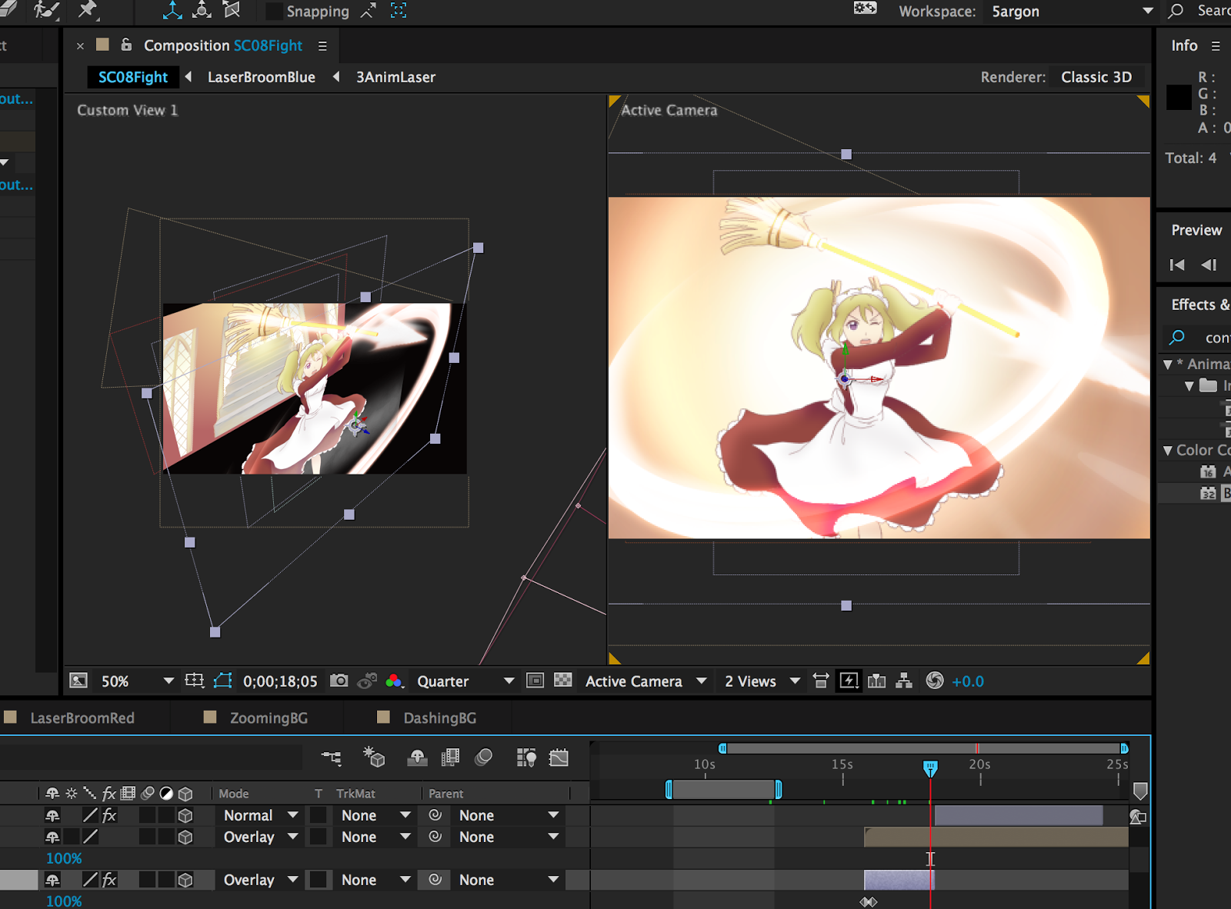1231x909 pixels.
Task: Click the Timeline icon in viewer bar
Action: point(876,681)
